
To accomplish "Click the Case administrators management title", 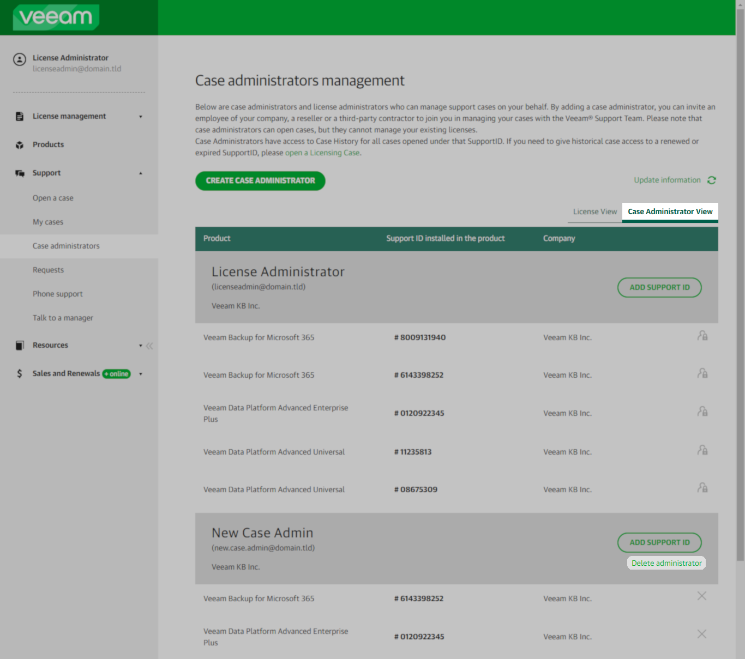I will tap(300, 81).
